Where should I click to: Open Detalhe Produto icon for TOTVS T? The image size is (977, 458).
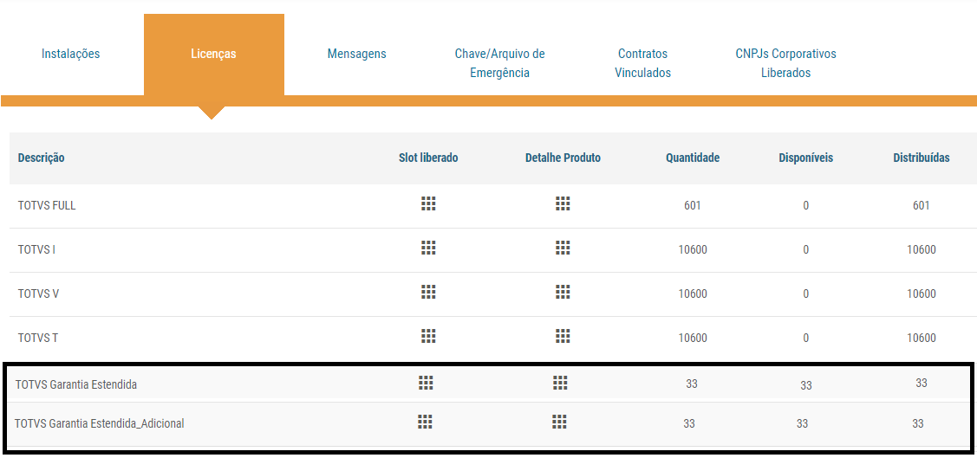pos(563,336)
